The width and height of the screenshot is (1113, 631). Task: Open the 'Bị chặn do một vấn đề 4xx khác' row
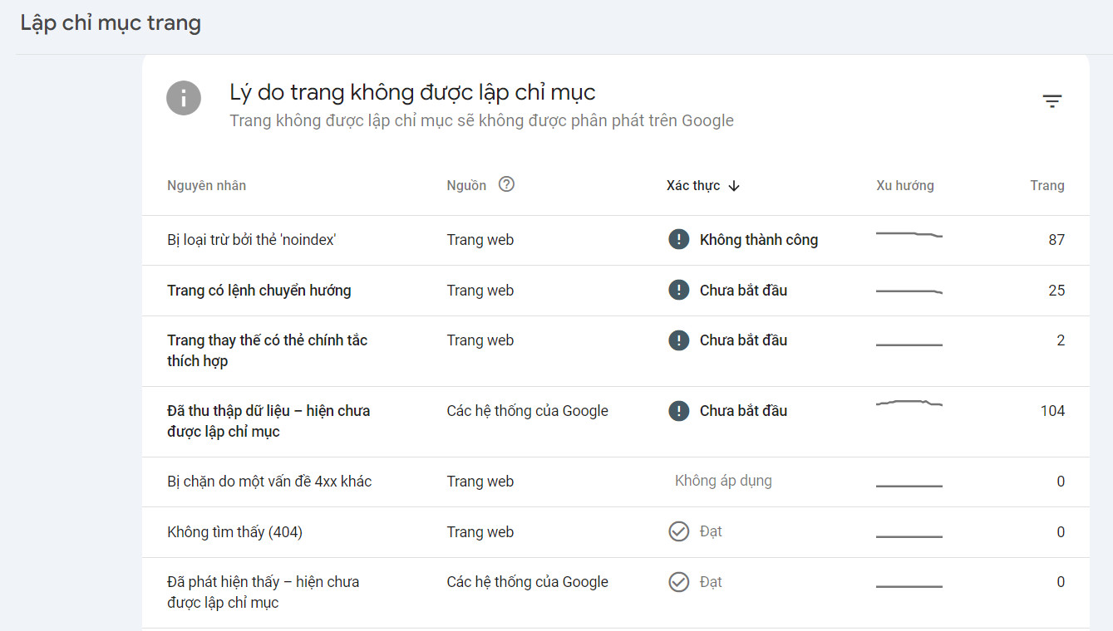pyautogui.click(x=616, y=482)
